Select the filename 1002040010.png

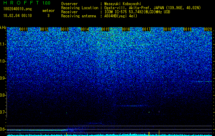coord(17,9)
